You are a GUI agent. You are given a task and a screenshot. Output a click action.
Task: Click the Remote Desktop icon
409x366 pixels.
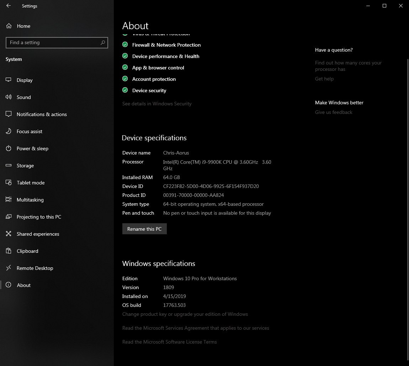9,268
